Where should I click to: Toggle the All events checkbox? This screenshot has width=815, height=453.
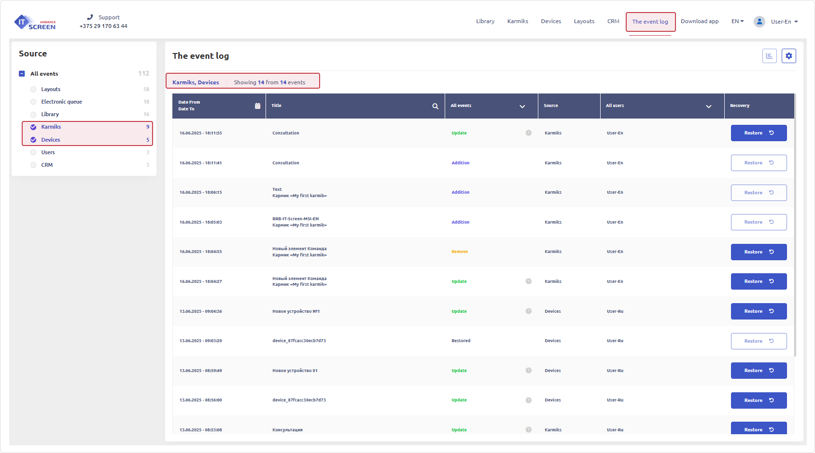point(22,74)
